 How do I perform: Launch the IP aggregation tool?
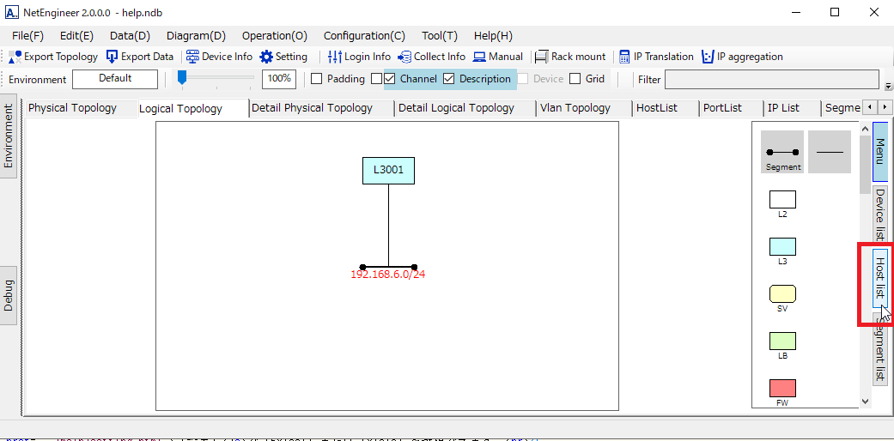tap(708, 57)
